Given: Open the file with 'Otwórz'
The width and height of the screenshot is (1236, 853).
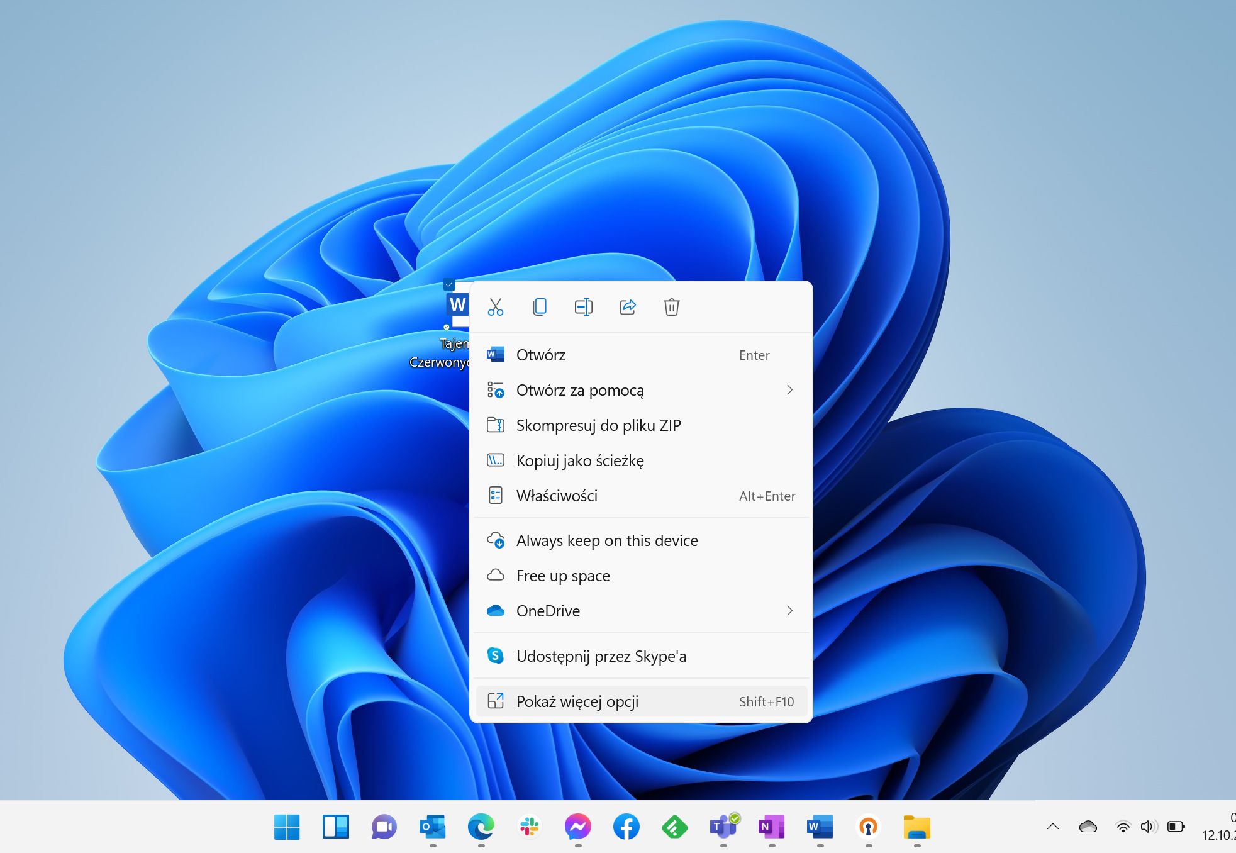Looking at the screenshot, I should (542, 355).
